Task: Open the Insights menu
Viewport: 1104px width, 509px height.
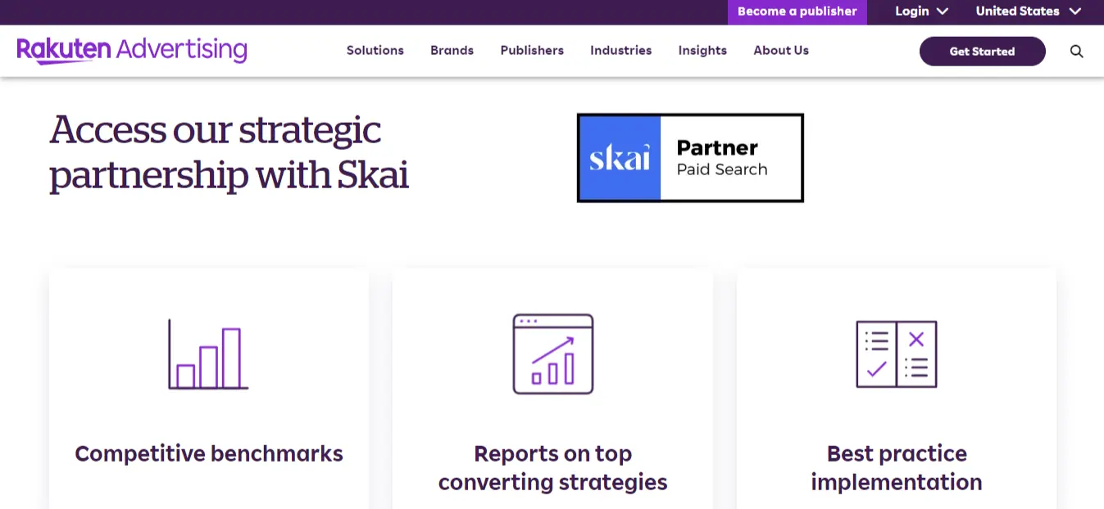Action: (702, 50)
